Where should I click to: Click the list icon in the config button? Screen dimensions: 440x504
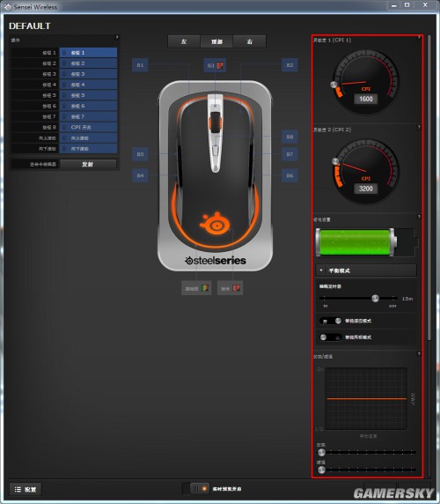[18, 489]
